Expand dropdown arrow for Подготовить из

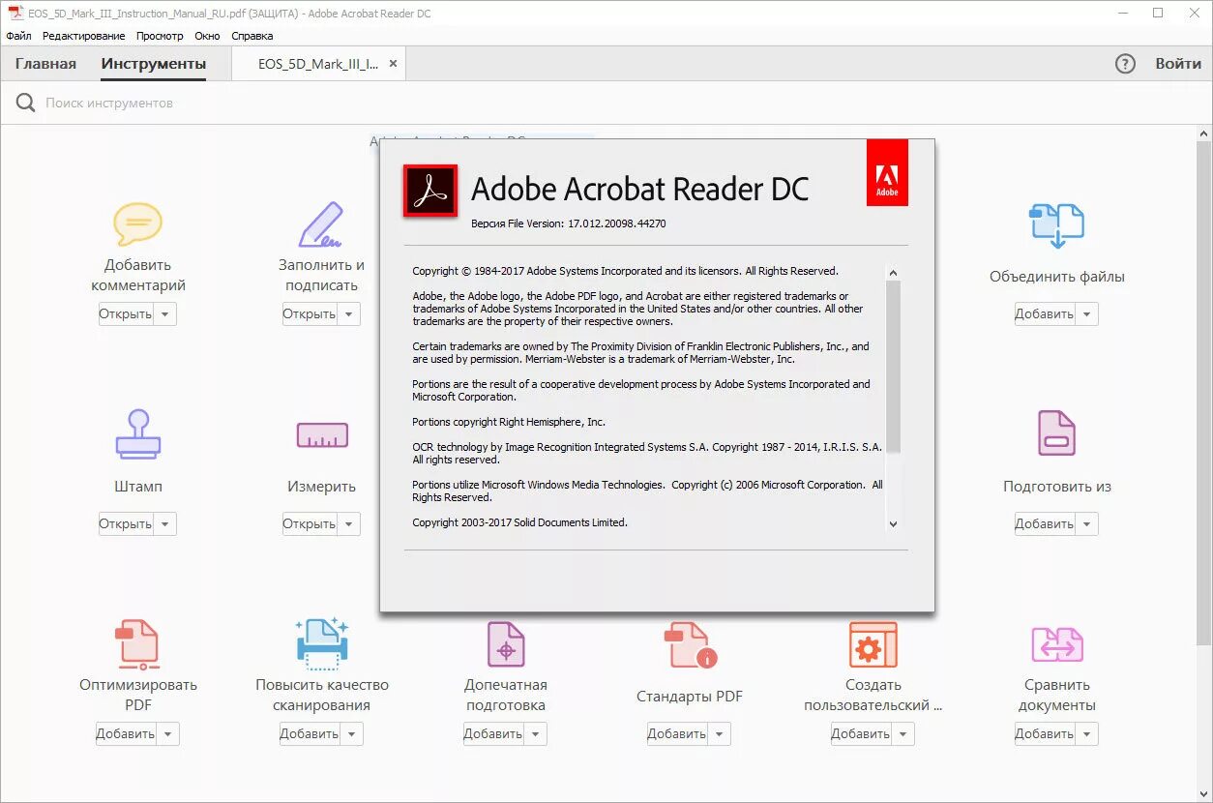click(x=1087, y=523)
